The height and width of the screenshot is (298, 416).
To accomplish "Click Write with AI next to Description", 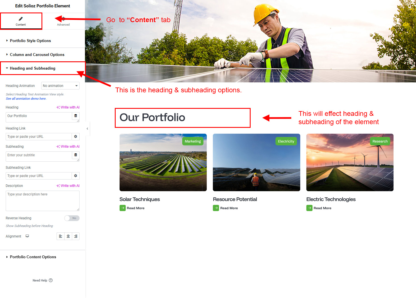I will click(68, 186).
